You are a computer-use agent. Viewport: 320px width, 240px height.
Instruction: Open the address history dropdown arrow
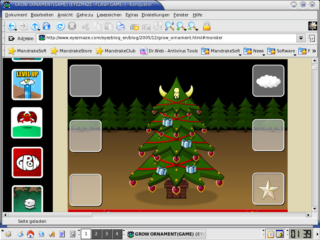(x=301, y=38)
